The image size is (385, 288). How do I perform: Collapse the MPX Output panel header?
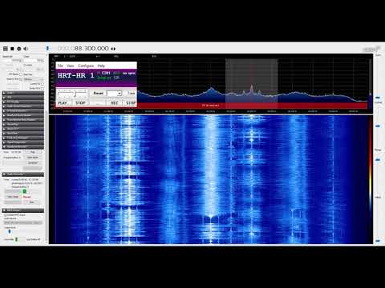(x=23, y=210)
